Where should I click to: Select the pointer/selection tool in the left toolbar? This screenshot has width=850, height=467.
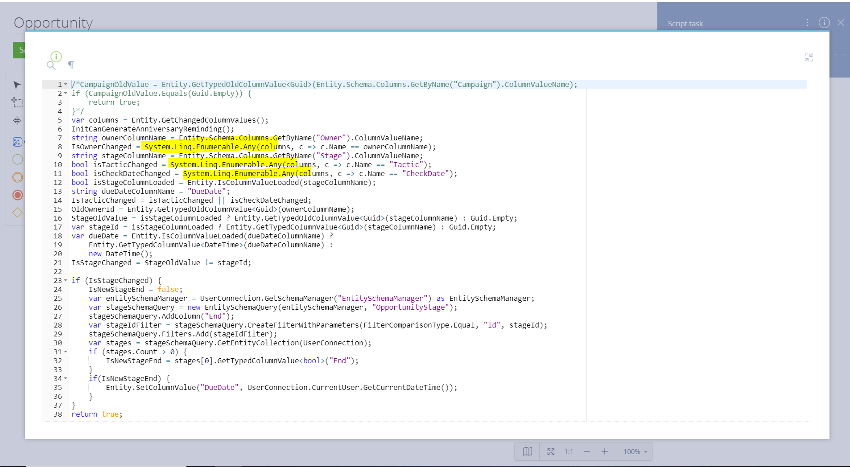(17, 85)
